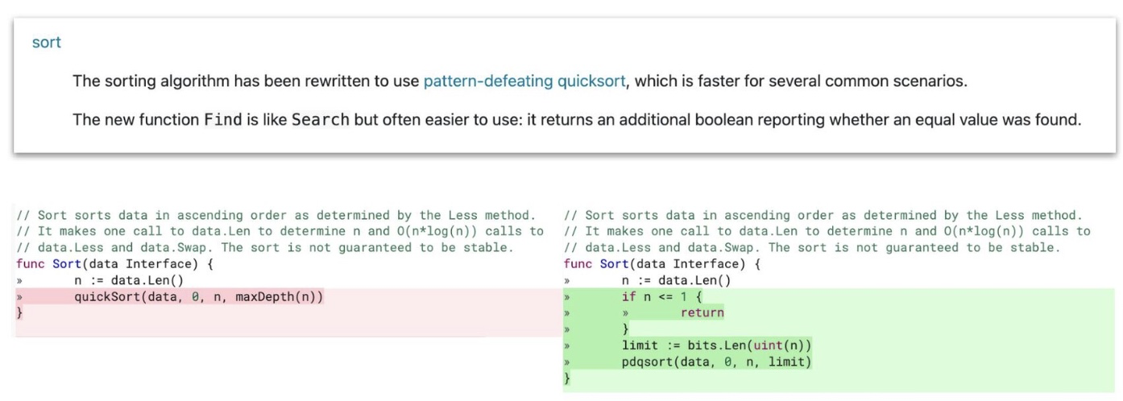
Task: Click the nested tab marker before return
Action: click(x=625, y=314)
